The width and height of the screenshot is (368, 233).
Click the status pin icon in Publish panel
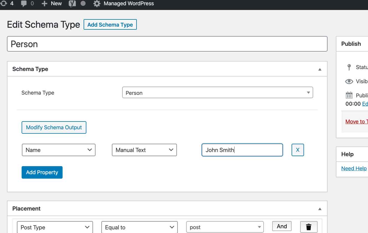point(349,67)
